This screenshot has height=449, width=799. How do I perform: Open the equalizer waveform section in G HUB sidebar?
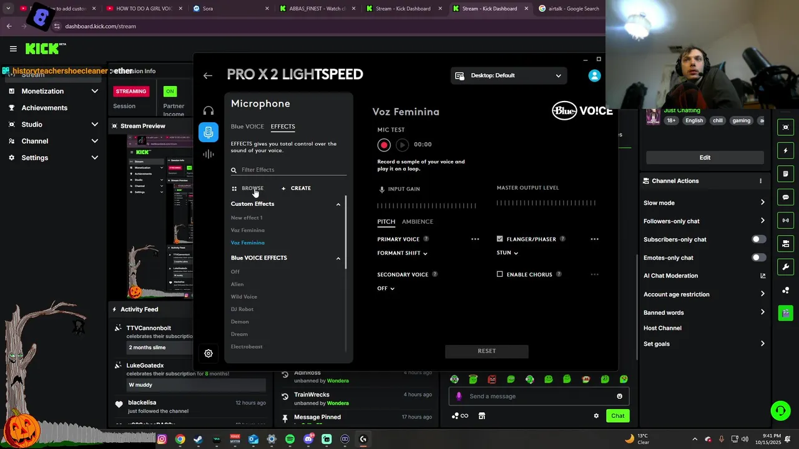[x=208, y=154]
